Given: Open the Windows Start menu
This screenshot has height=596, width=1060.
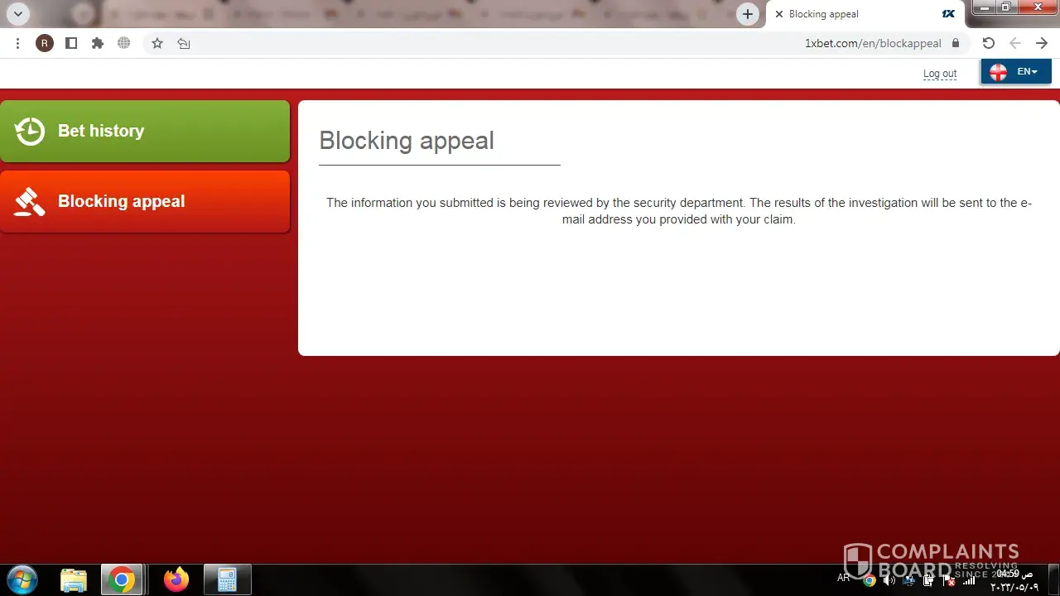Looking at the screenshot, I should tap(22, 579).
